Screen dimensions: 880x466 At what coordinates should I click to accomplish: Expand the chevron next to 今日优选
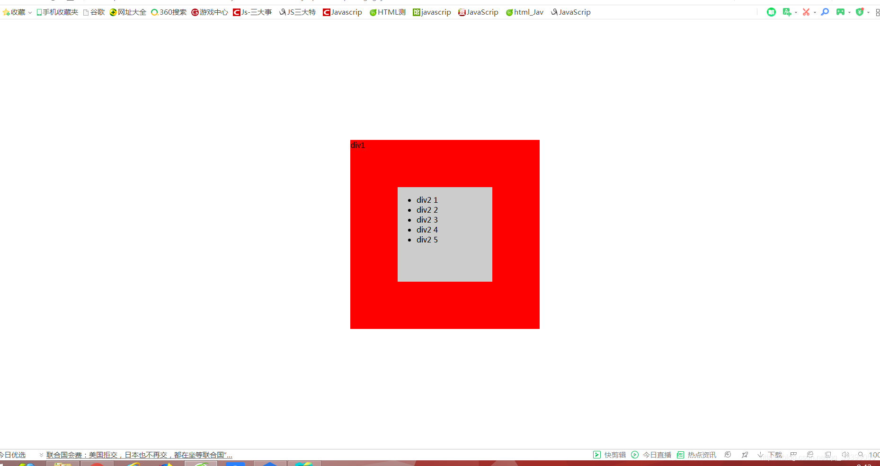click(x=41, y=455)
